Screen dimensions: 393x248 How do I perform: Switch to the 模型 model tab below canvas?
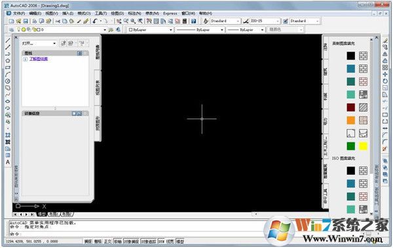point(42,214)
